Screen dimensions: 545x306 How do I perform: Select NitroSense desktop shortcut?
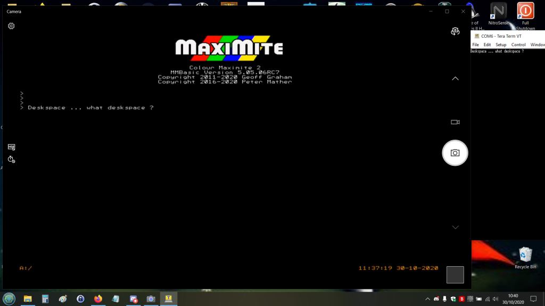coord(499,15)
